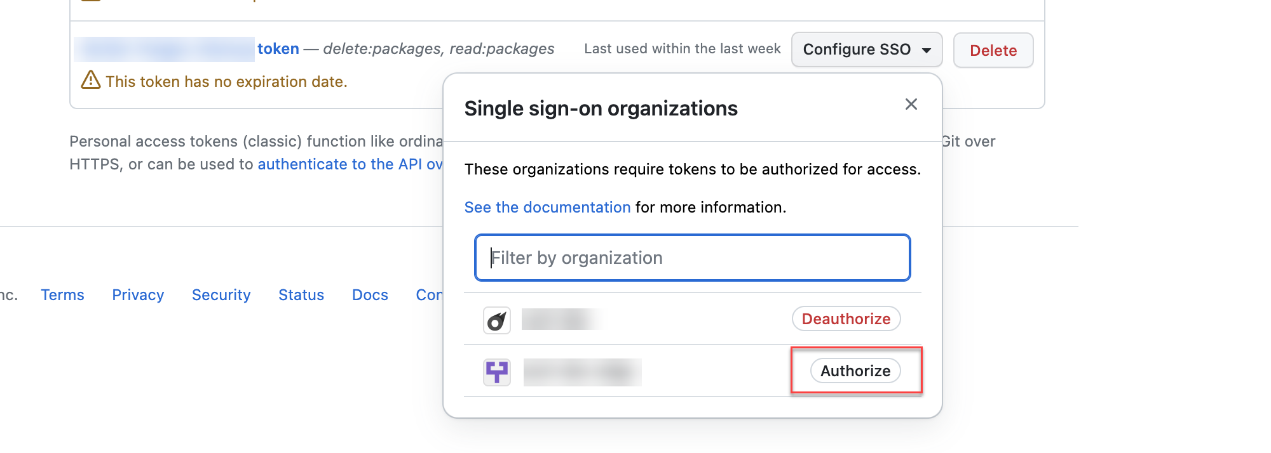The image size is (1271, 453).
Task: Open the Terms footer link
Action: pos(62,295)
